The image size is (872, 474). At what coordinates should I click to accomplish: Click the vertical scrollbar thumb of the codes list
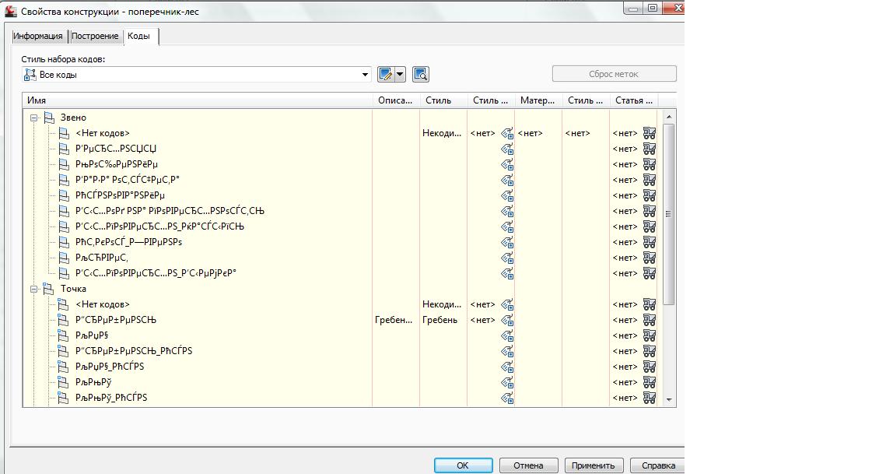point(669,214)
